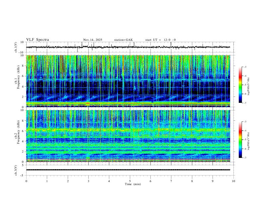263x203 pixels.
Task: Click the -5 label on ch.2 color scale
Action: pos(245,140)
